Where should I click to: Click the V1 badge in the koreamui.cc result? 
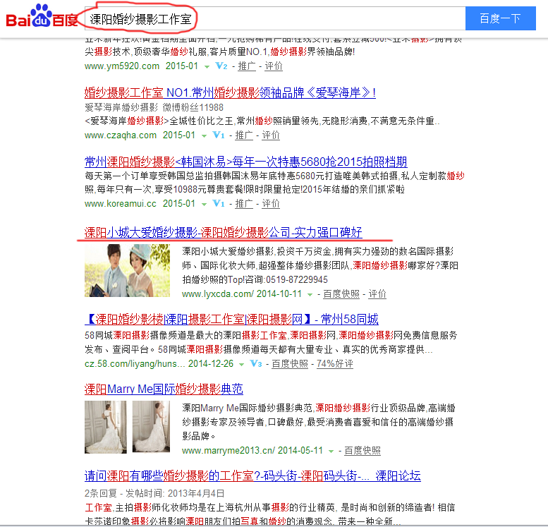(x=219, y=203)
